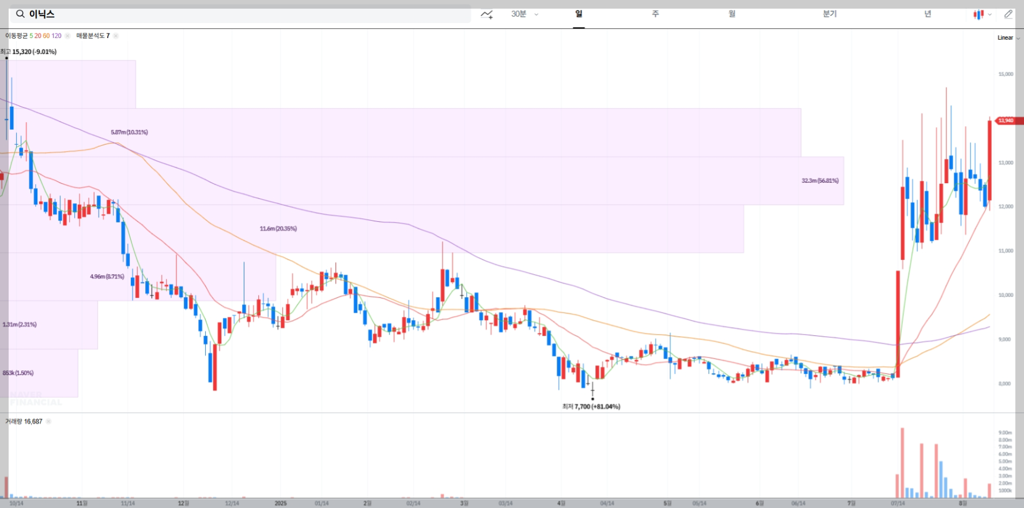Click the 07/14 date axis label
The image size is (1024, 508).
pos(898,503)
